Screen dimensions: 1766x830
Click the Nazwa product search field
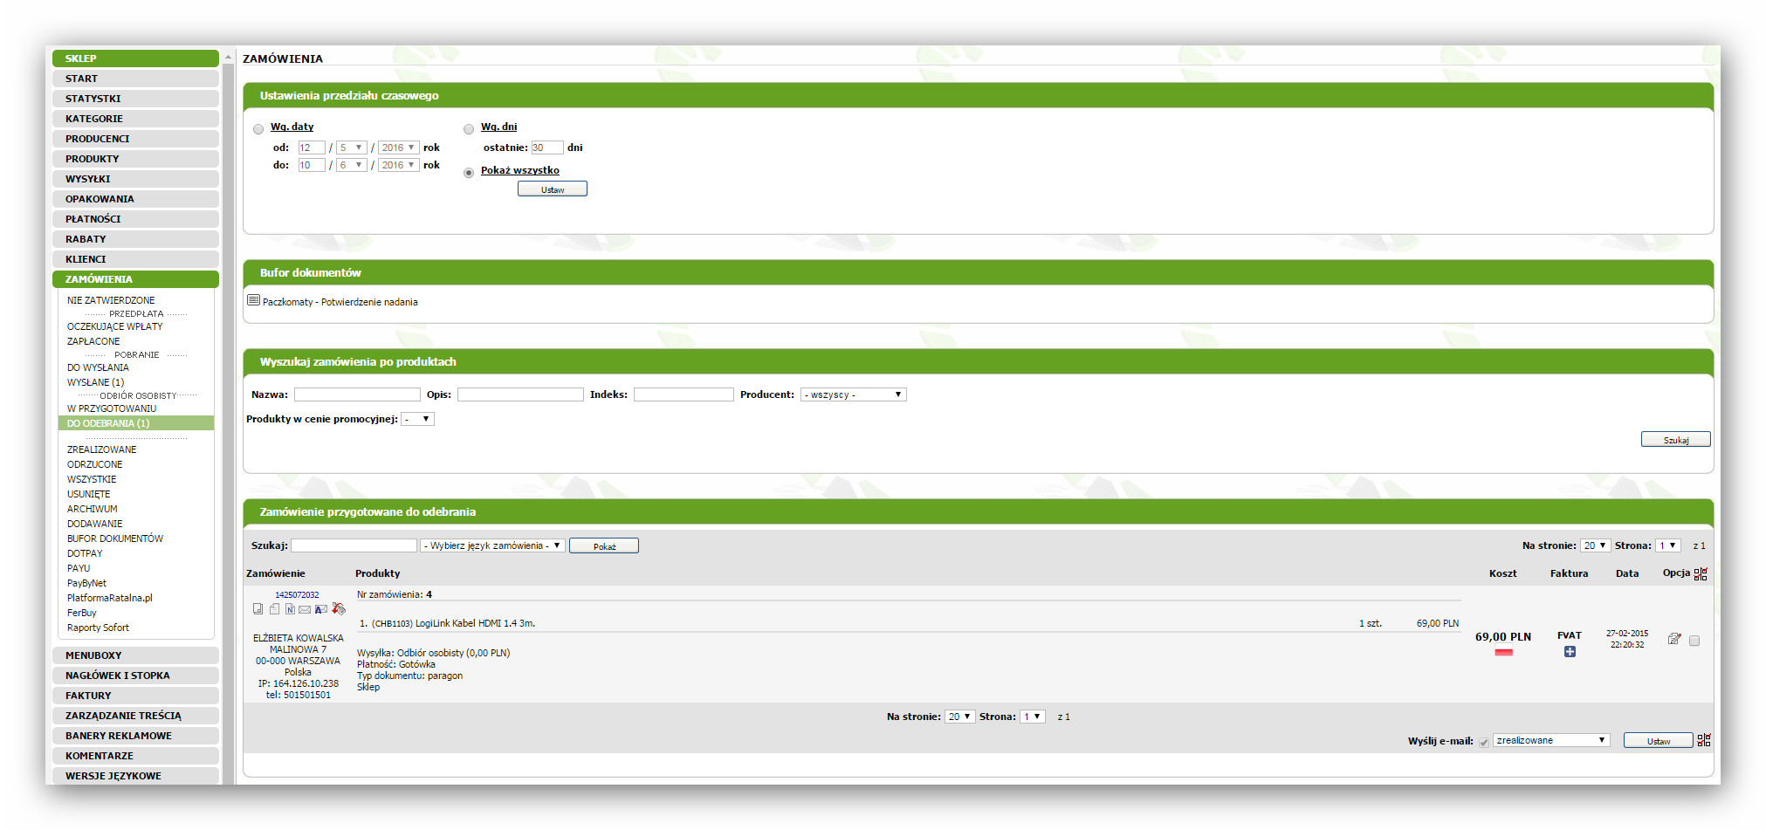coord(357,394)
